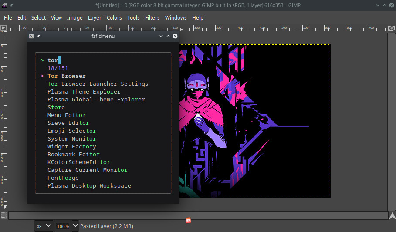Viewport: 396px width, 232px height.
Task: Expand the zoom percentage dropdown arrow
Action: click(75, 226)
